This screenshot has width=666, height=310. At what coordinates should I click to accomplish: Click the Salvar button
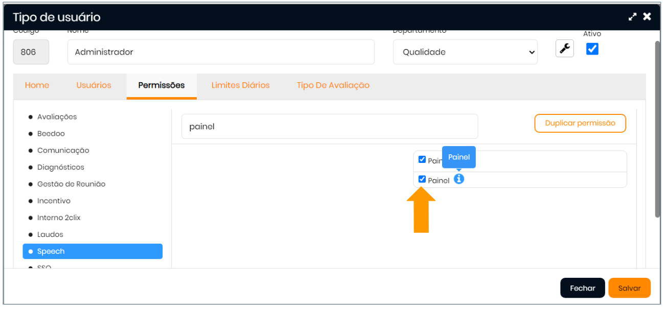coord(629,288)
